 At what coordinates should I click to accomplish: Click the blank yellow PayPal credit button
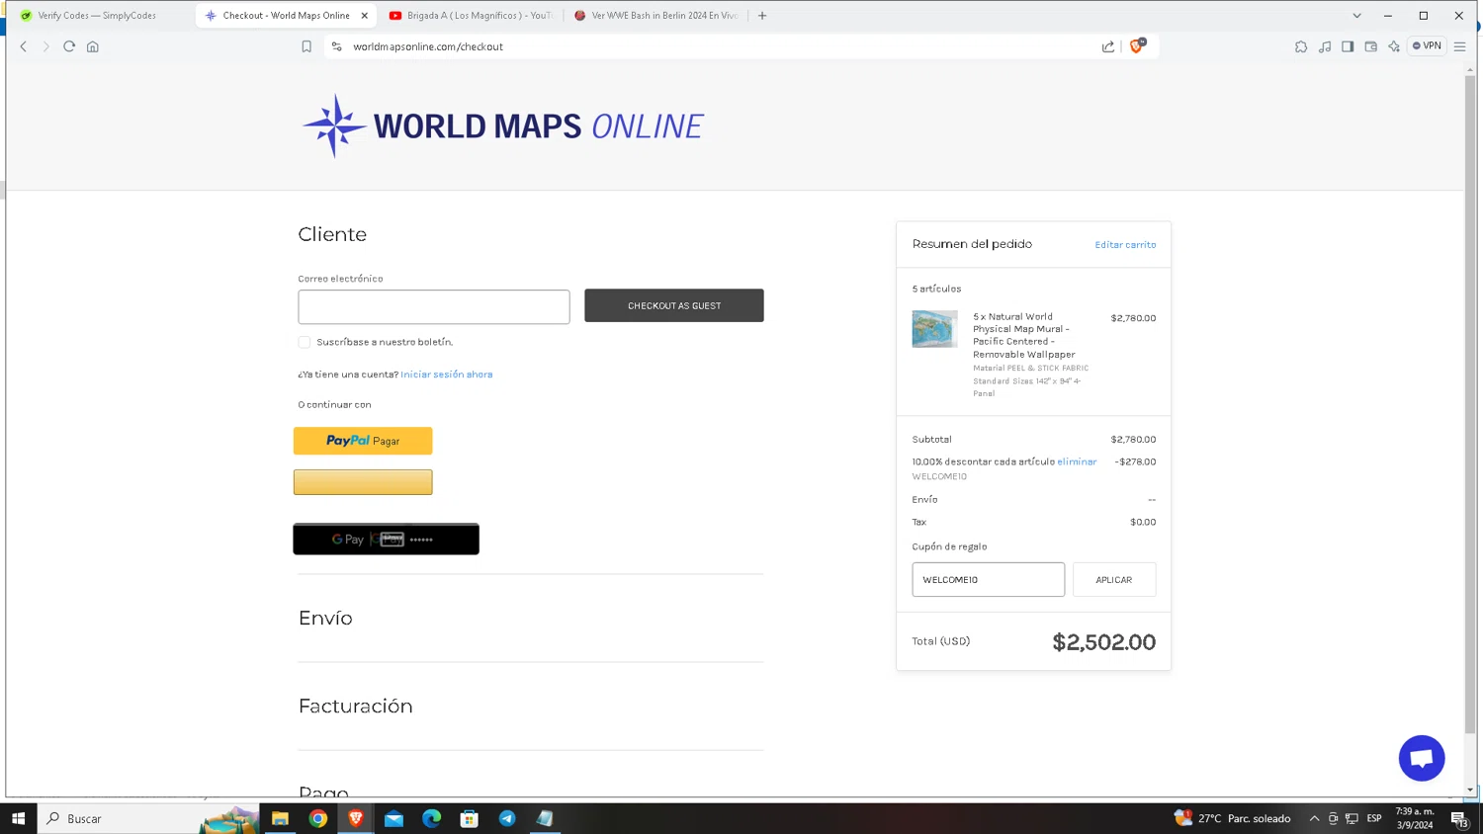(363, 482)
